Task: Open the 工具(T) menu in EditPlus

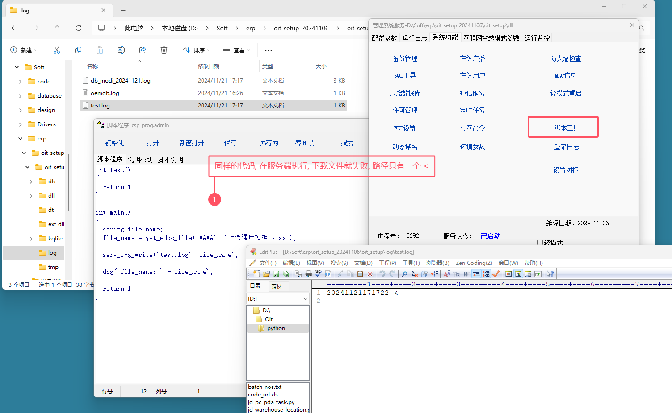Action: click(x=411, y=263)
